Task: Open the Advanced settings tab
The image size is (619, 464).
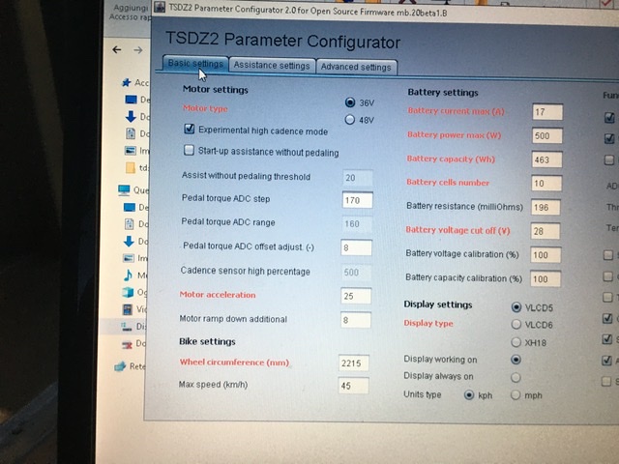Action: 356,67
